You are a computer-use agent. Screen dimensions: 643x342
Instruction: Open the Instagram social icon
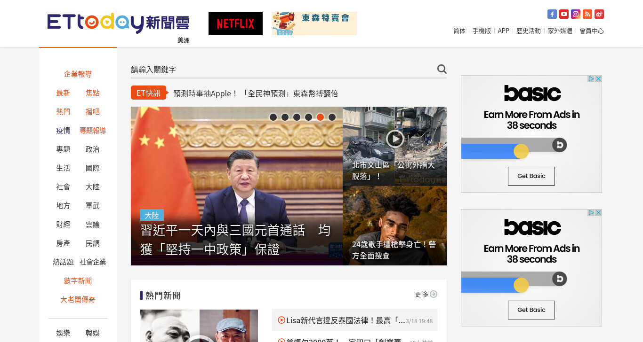click(576, 14)
